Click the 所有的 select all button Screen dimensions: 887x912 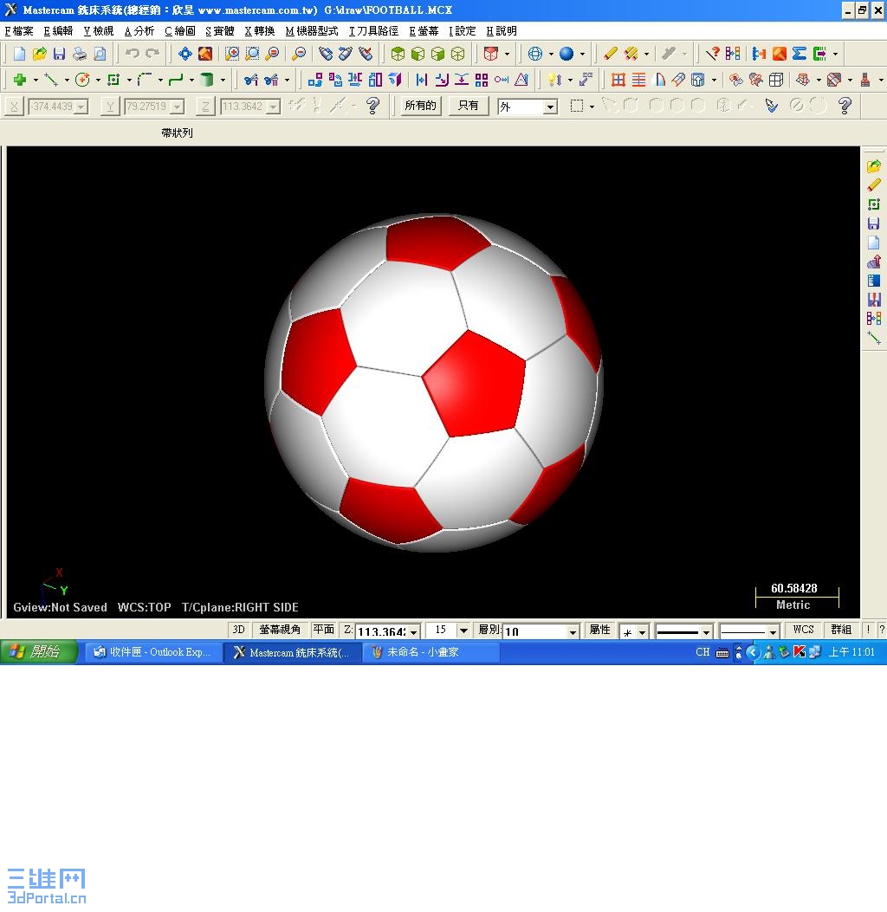point(420,106)
